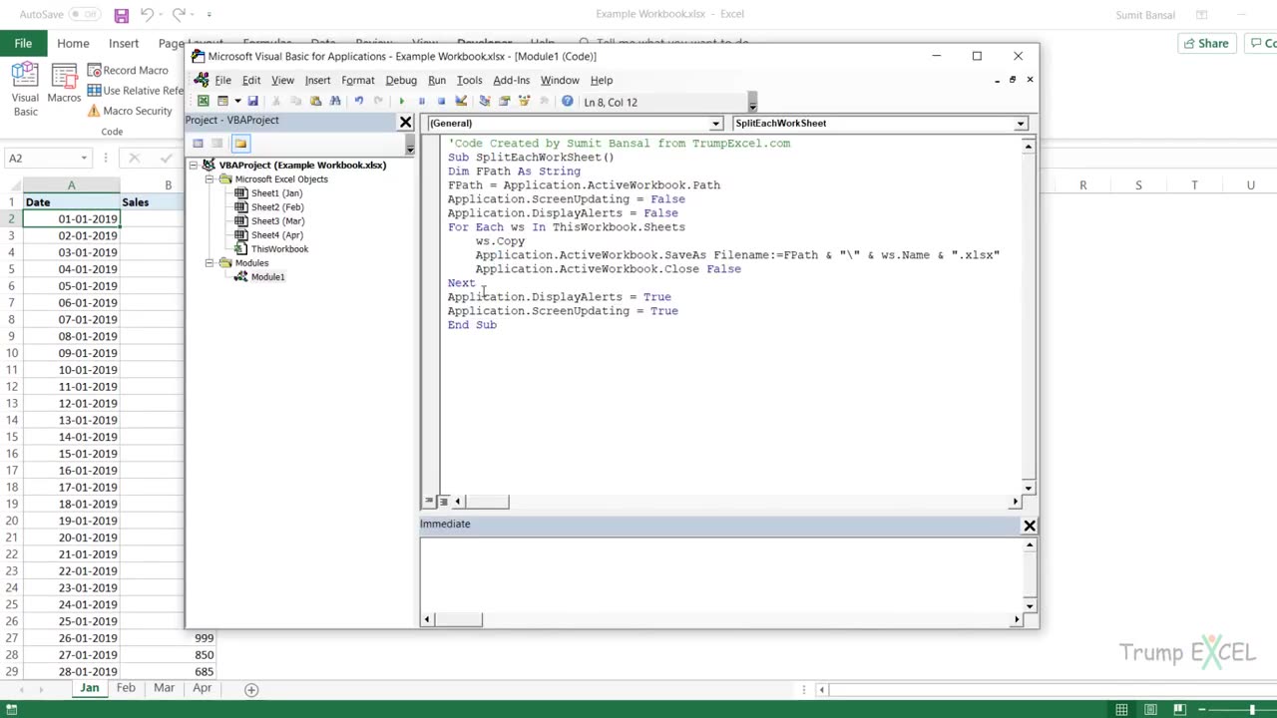This screenshot has height=718, width=1277.
Task: Open the Tools menu in VBA editor
Action: 469,80
